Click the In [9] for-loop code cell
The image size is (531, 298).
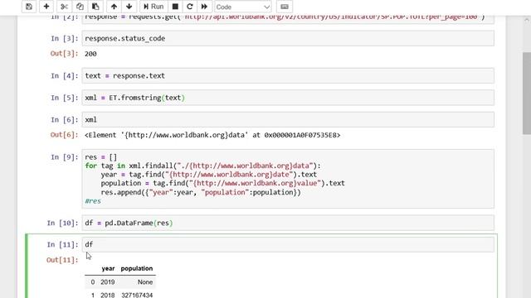(x=288, y=179)
